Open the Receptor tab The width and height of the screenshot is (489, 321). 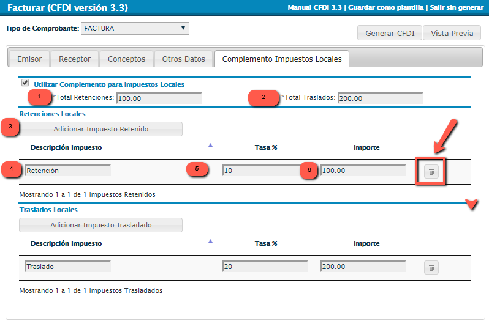coord(75,59)
